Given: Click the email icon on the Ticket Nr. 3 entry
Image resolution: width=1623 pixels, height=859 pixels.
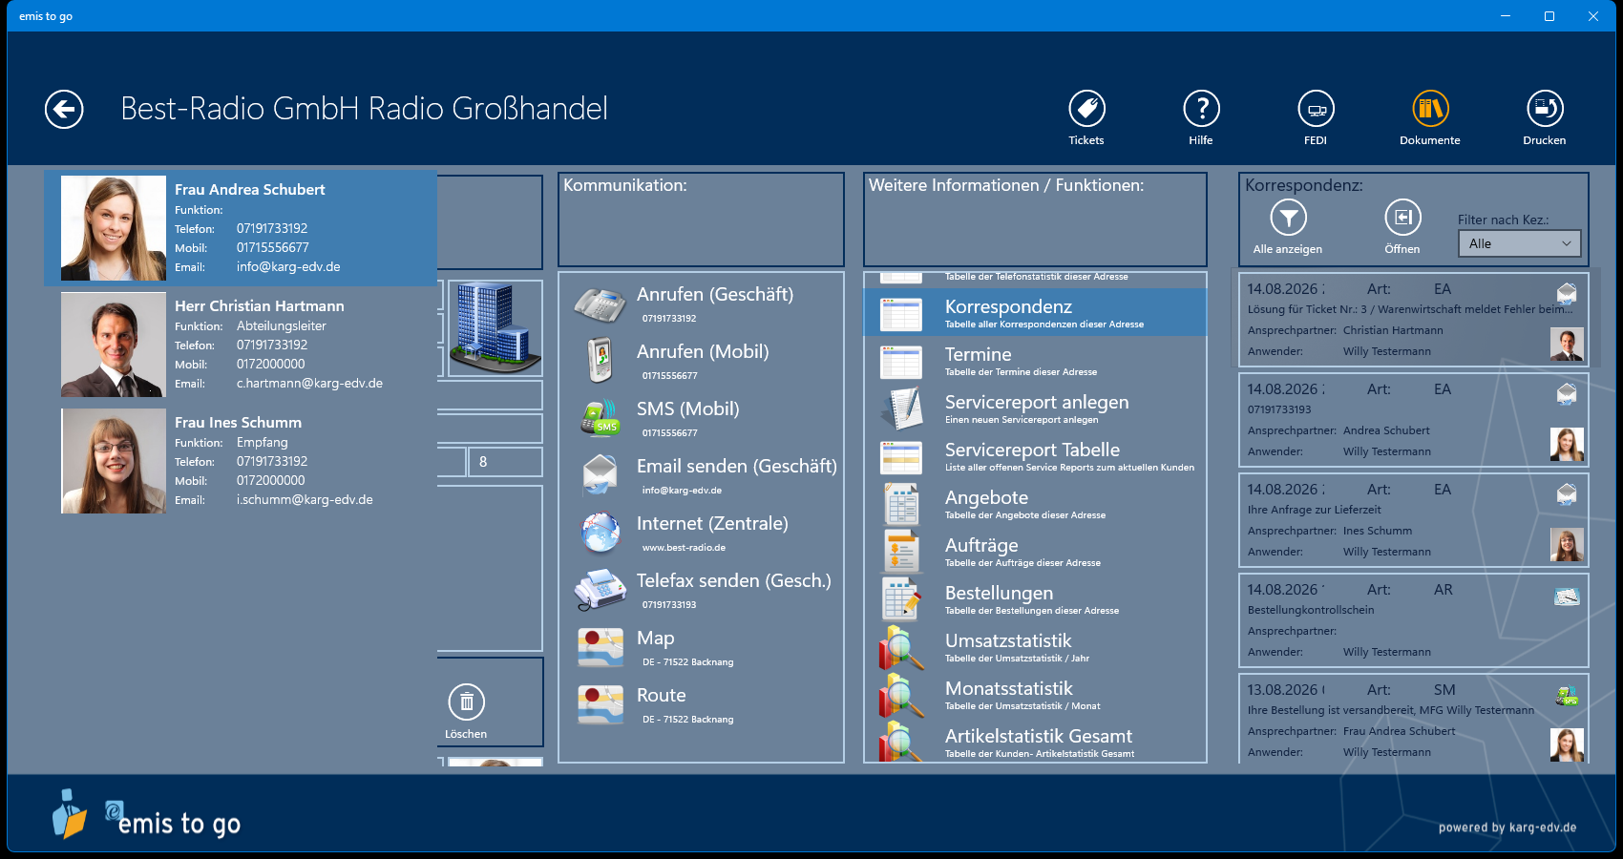Looking at the screenshot, I should pos(1567,293).
